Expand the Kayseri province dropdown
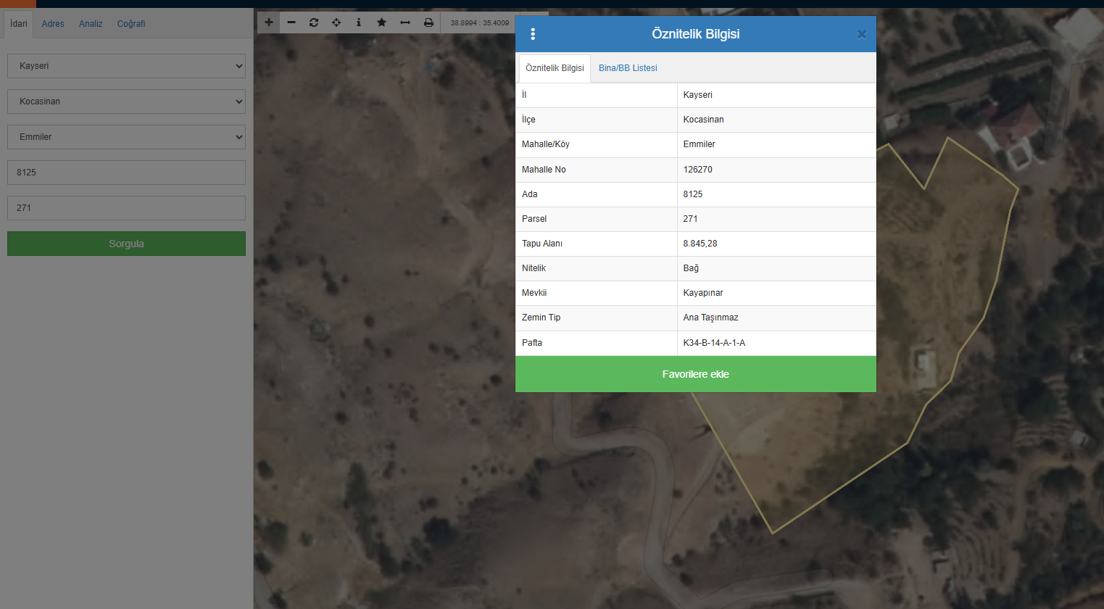 point(126,66)
